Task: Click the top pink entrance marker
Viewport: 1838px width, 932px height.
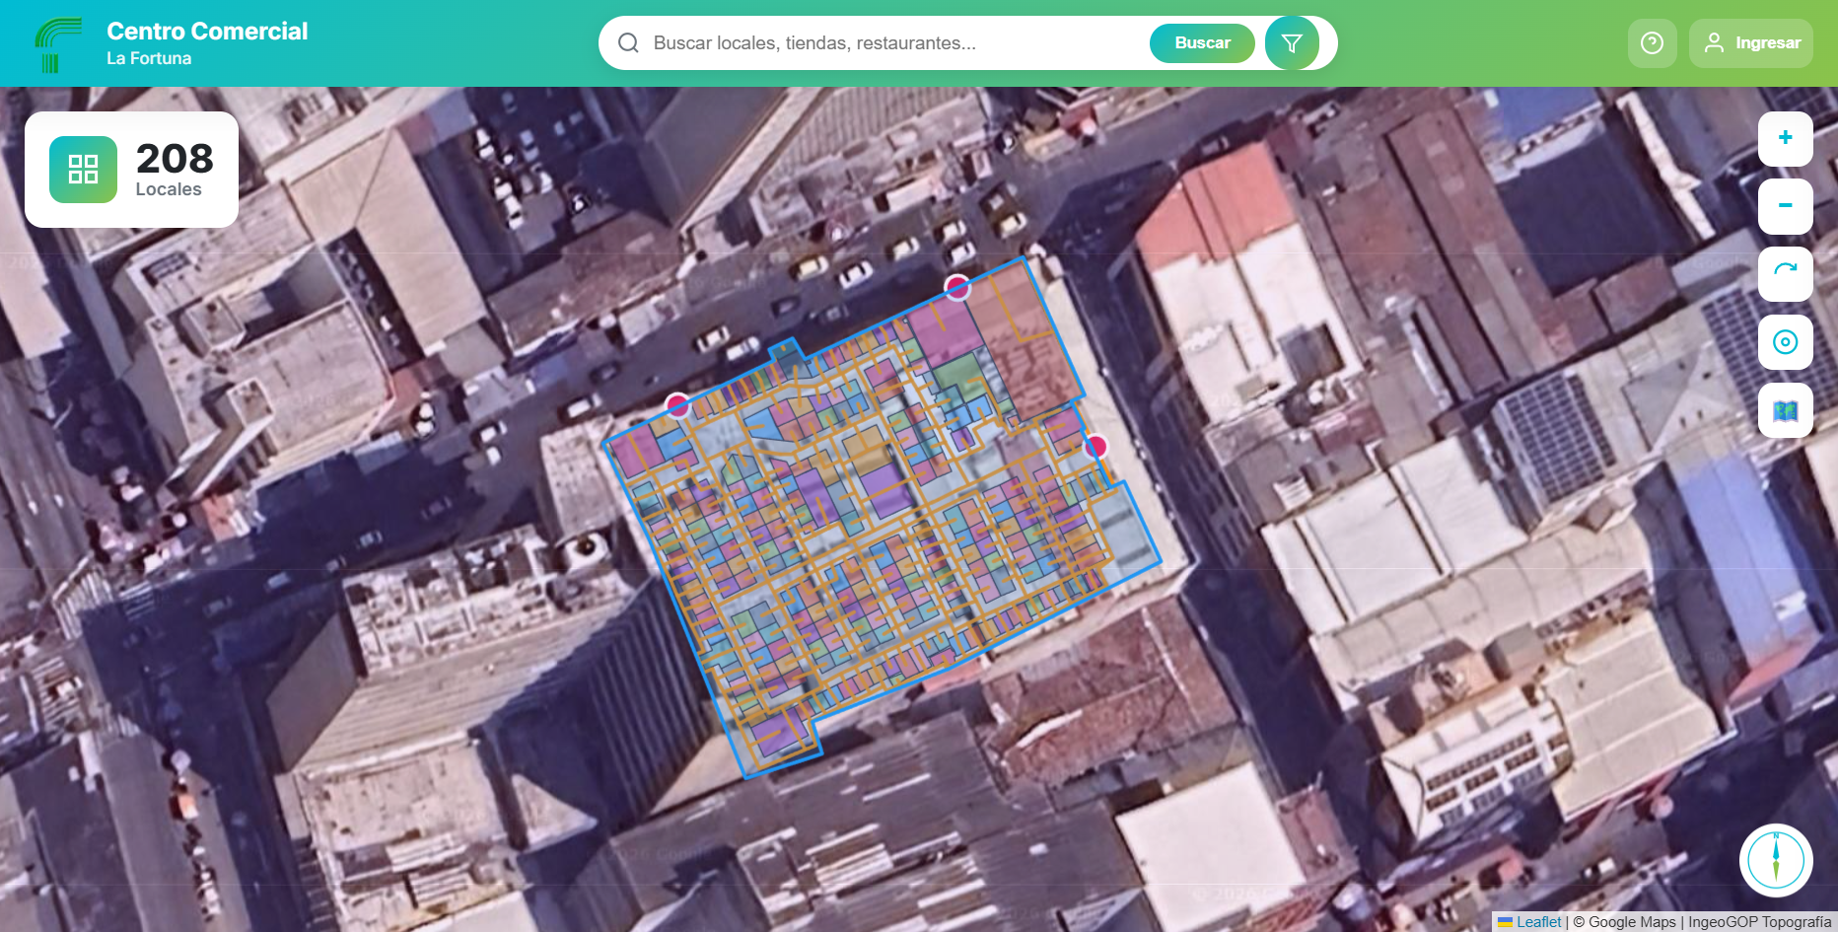Action: click(x=956, y=287)
